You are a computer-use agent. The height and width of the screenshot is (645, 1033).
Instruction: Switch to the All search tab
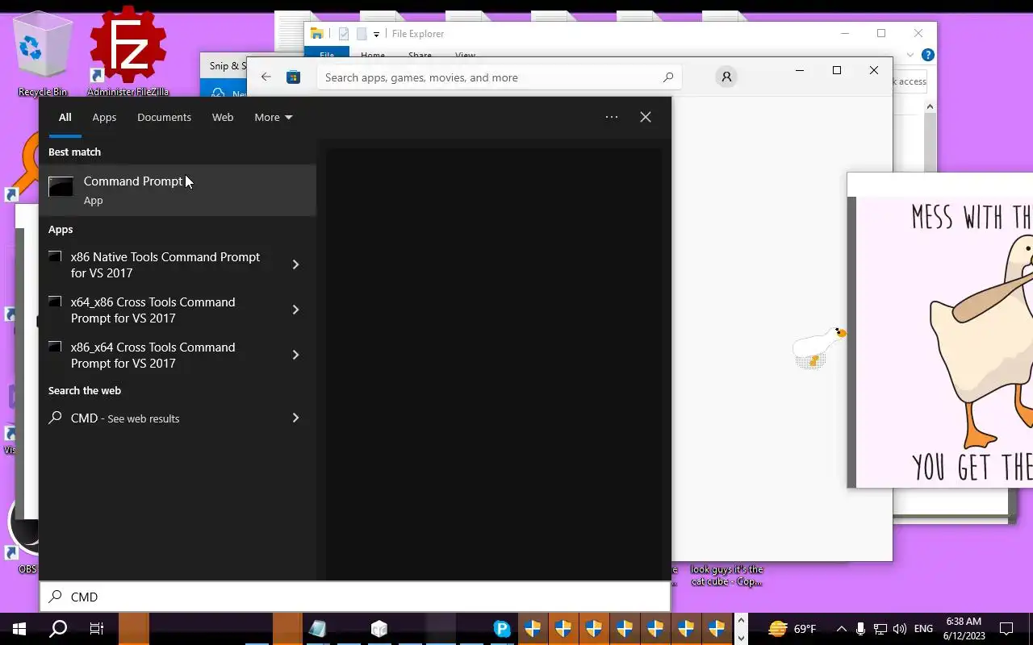click(x=65, y=117)
